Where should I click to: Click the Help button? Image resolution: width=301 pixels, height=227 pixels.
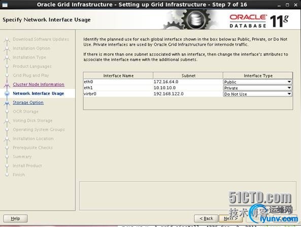pyautogui.click(x=15, y=218)
